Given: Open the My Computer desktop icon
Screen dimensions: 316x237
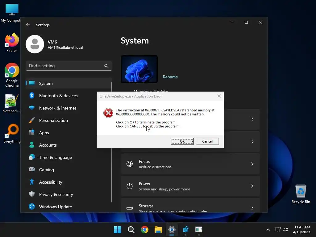Looking at the screenshot, I should point(10,13).
